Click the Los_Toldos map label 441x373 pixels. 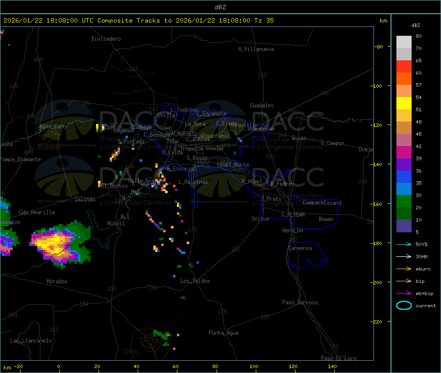[x=195, y=281]
